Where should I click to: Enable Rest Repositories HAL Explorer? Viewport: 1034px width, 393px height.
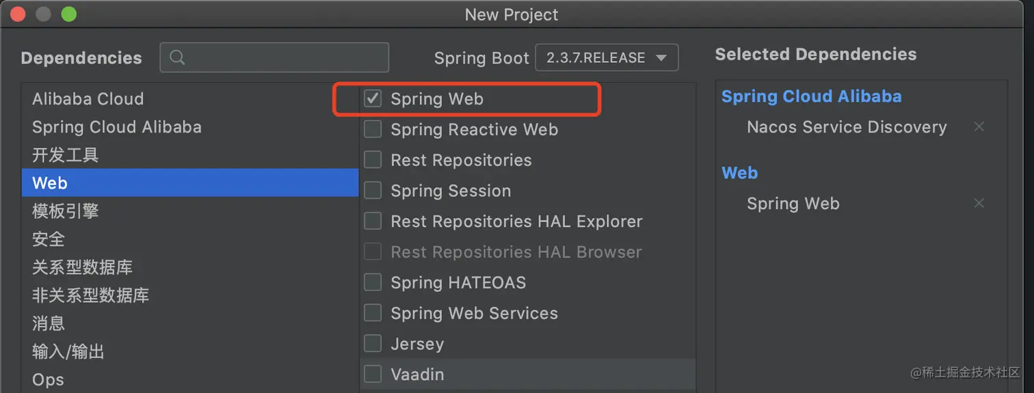pos(373,221)
